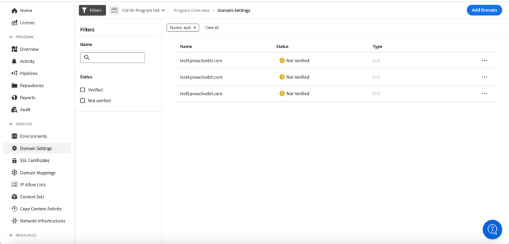509x244 pixels.
Task: Select test5.proactivebit.com domain name
Action: (201, 94)
